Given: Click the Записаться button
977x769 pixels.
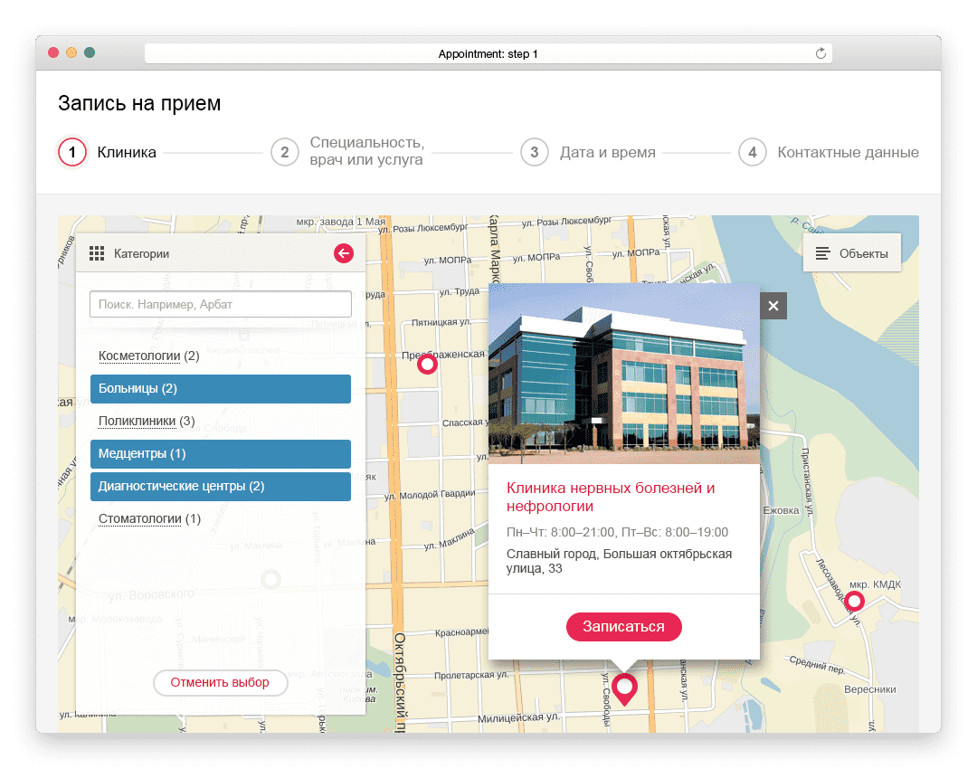Looking at the screenshot, I should coord(623,626).
